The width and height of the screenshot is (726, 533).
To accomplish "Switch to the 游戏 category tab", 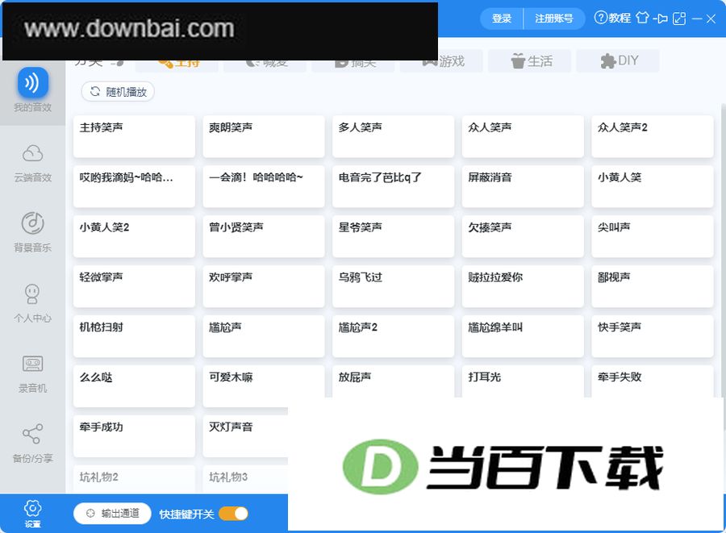I will (x=442, y=61).
